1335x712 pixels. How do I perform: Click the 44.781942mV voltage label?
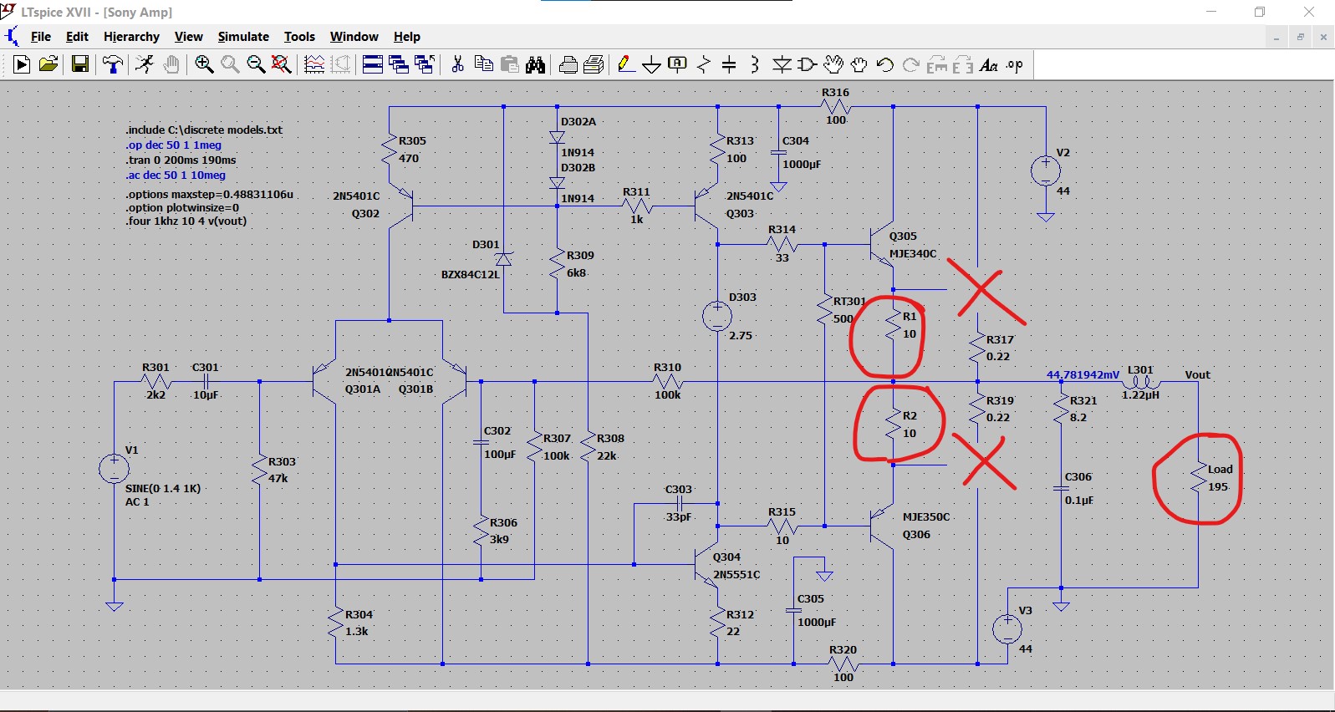pyautogui.click(x=1083, y=374)
